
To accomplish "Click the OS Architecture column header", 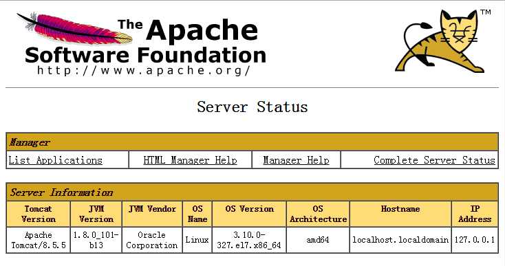I will click(318, 214).
